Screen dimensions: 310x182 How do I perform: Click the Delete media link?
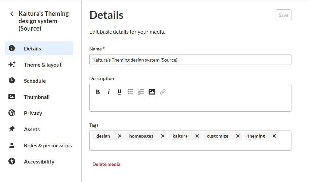pos(106,164)
